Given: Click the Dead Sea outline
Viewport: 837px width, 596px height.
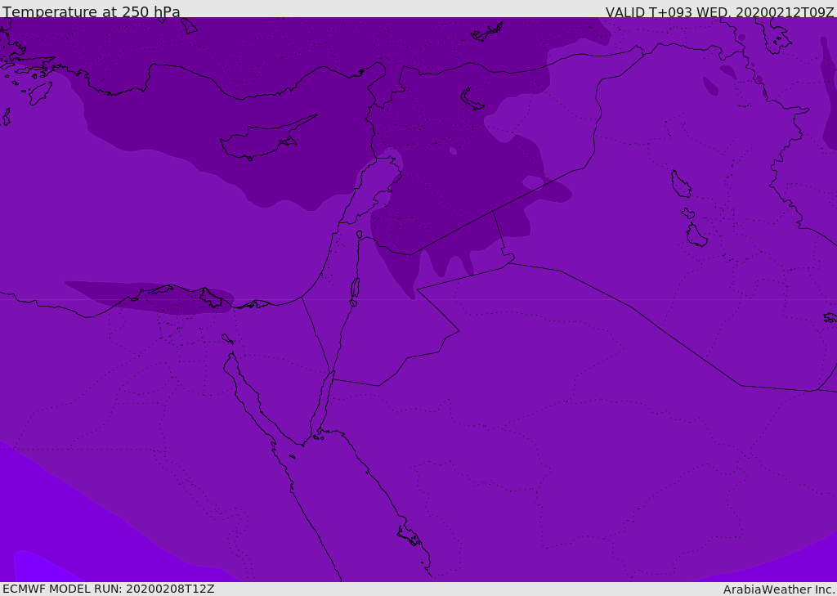Looking at the screenshot, I should (355, 289).
